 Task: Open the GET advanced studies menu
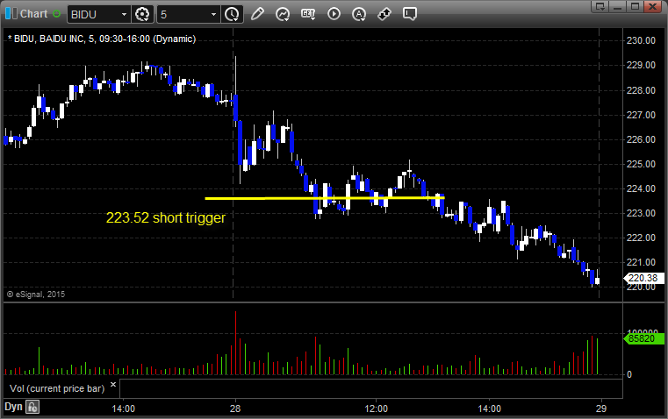(308, 14)
